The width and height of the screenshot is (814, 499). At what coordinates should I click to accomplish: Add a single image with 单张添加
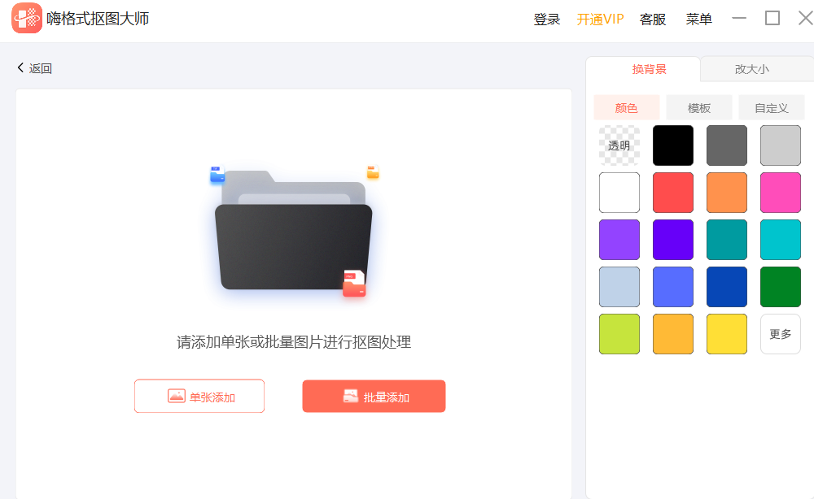[x=199, y=397]
